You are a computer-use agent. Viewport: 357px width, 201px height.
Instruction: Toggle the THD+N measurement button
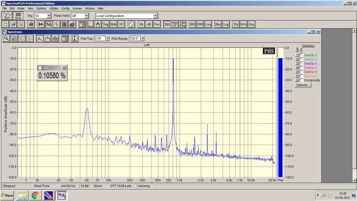pyautogui.click(x=174, y=24)
